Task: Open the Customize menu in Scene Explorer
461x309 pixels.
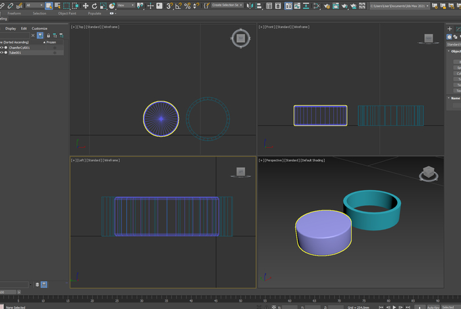Action: tap(40, 28)
